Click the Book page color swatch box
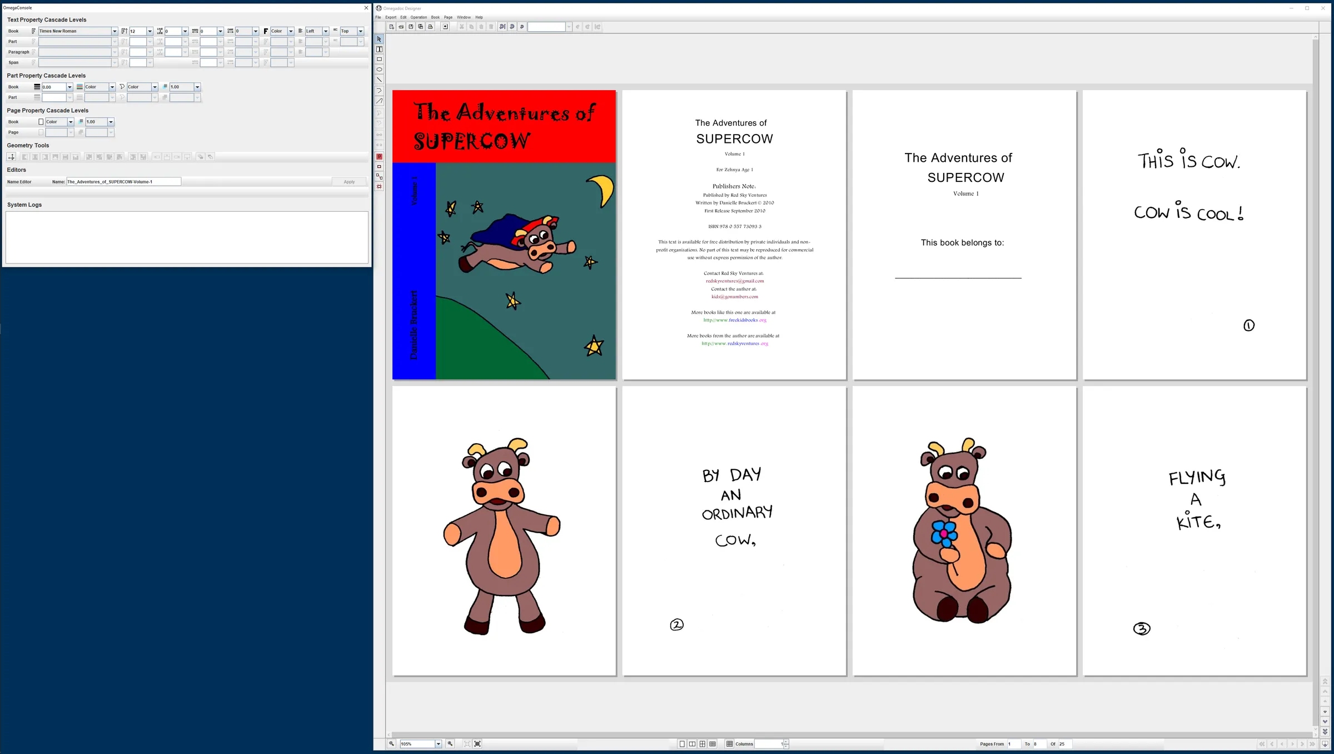 tap(41, 122)
